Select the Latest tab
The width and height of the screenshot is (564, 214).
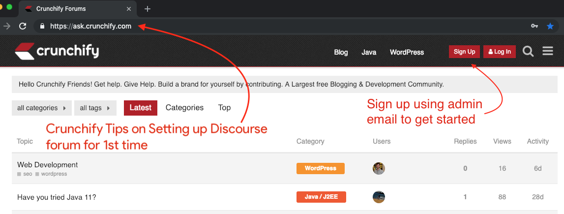click(x=141, y=108)
